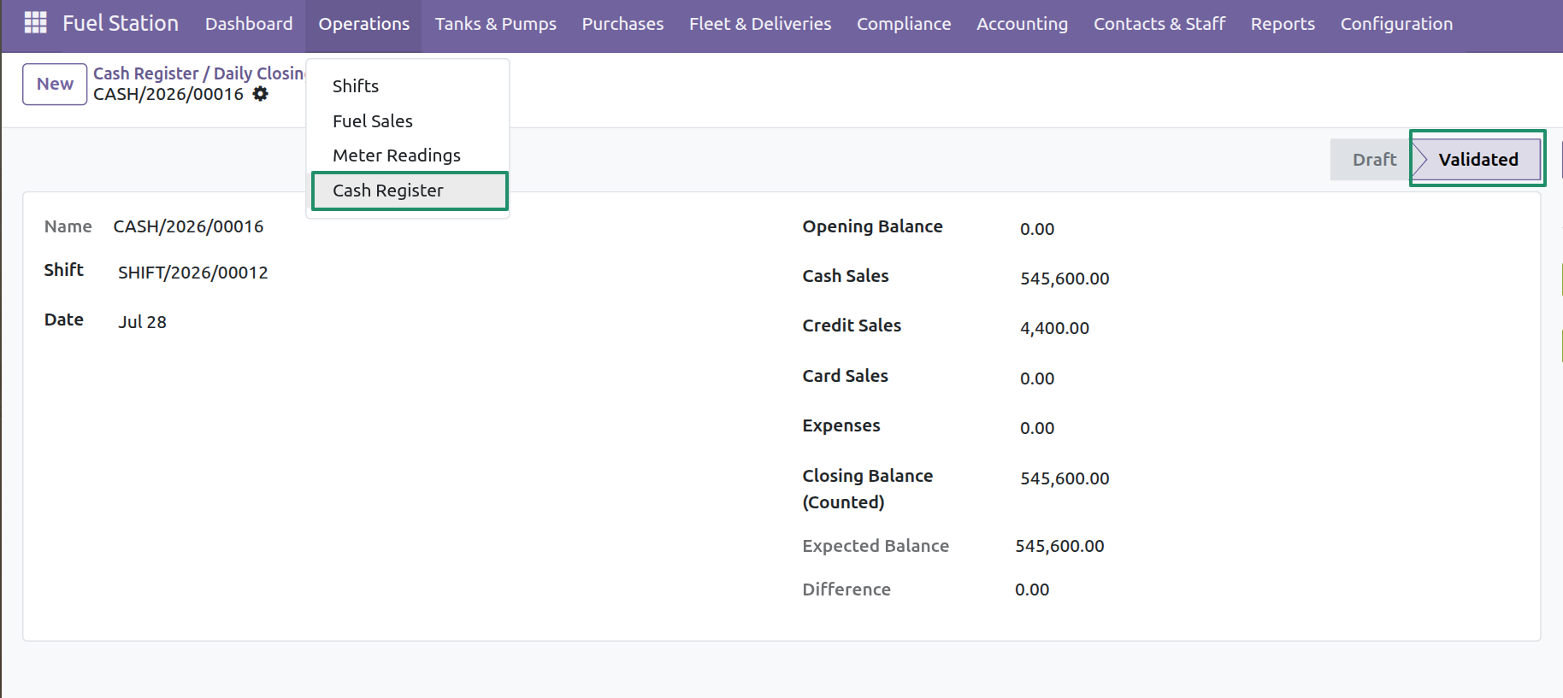Click the Credit Sales label
This screenshot has width=1563, height=698.
pyautogui.click(x=852, y=326)
